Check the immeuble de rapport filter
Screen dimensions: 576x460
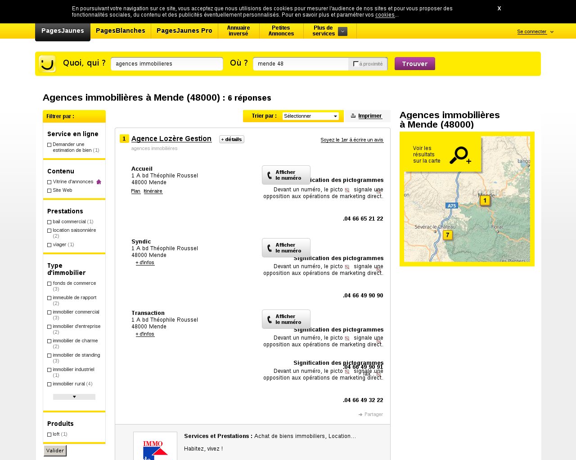tap(49, 298)
